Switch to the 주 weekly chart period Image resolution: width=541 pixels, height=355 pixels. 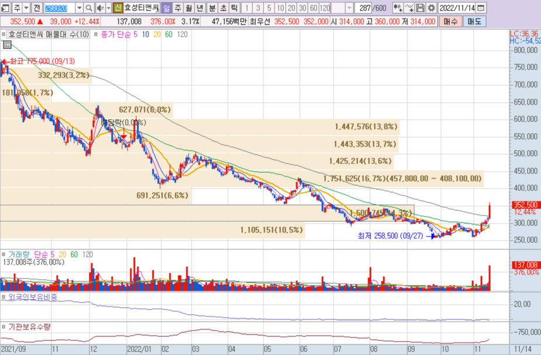(178, 8)
